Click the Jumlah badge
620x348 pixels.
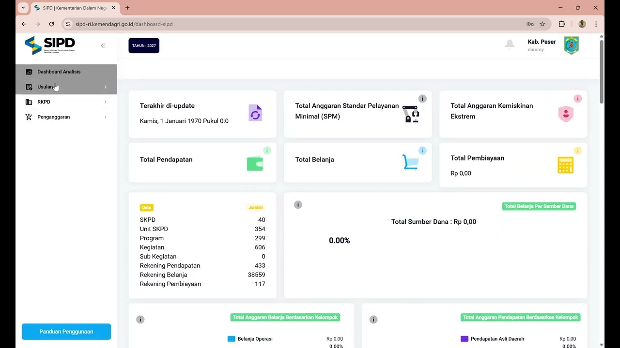pyautogui.click(x=256, y=207)
